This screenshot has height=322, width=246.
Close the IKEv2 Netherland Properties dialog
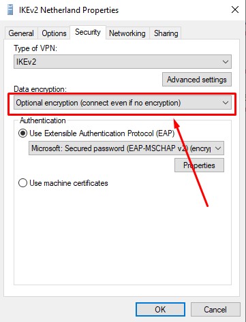[235, 10]
